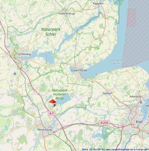Image resolution: width=149 pixels, height=151 pixels.
Task: Select the Kiel city label
Action: point(139,122)
